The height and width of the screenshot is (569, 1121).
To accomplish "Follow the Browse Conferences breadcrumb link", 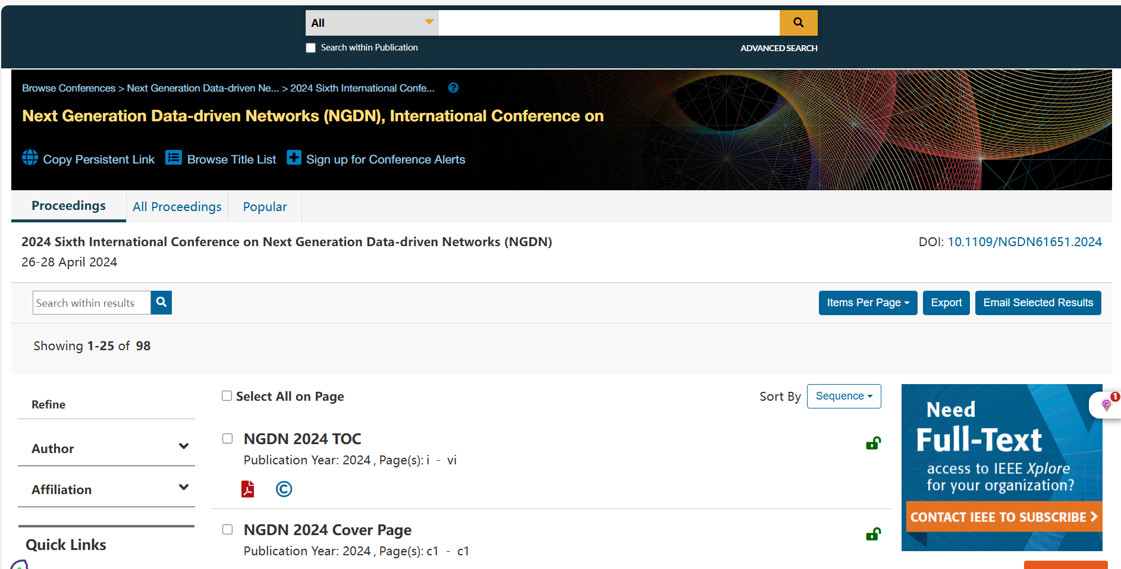I will pyautogui.click(x=68, y=88).
